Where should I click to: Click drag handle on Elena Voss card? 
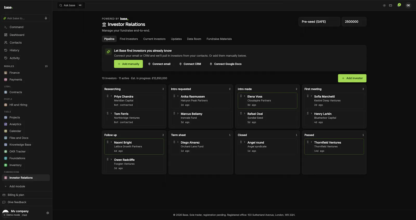(241, 96)
